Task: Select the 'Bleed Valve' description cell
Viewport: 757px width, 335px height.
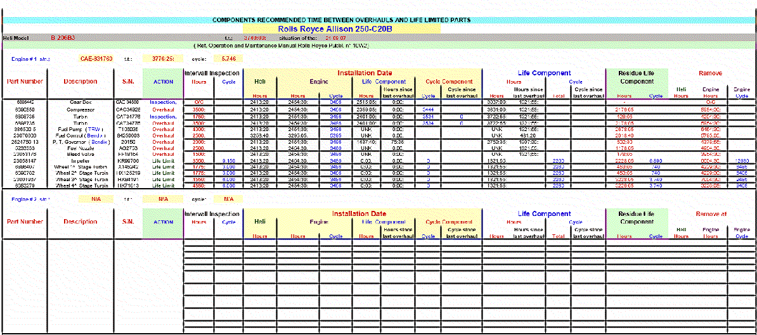Action: click(x=80, y=155)
